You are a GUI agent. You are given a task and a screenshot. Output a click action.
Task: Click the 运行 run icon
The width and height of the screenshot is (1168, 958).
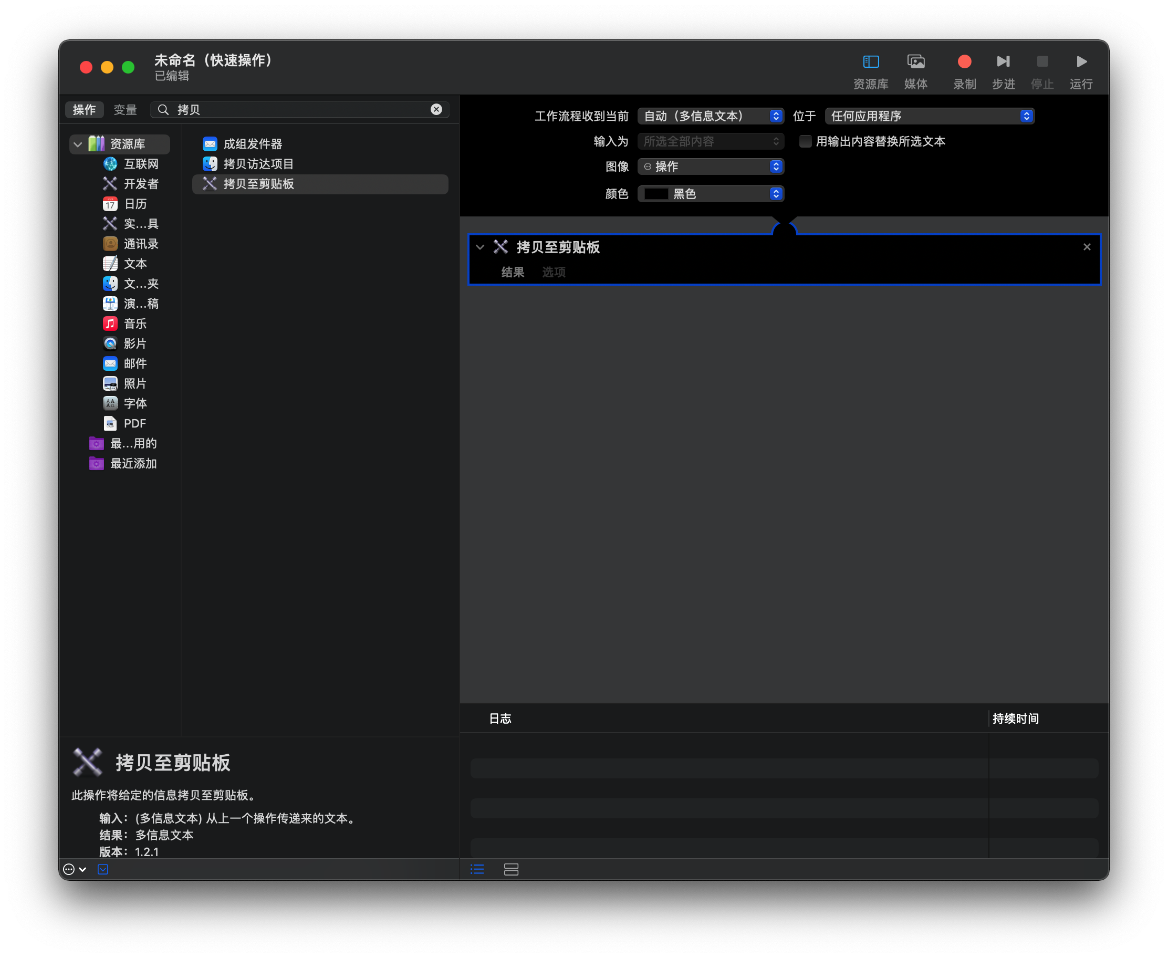[1081, 61]
